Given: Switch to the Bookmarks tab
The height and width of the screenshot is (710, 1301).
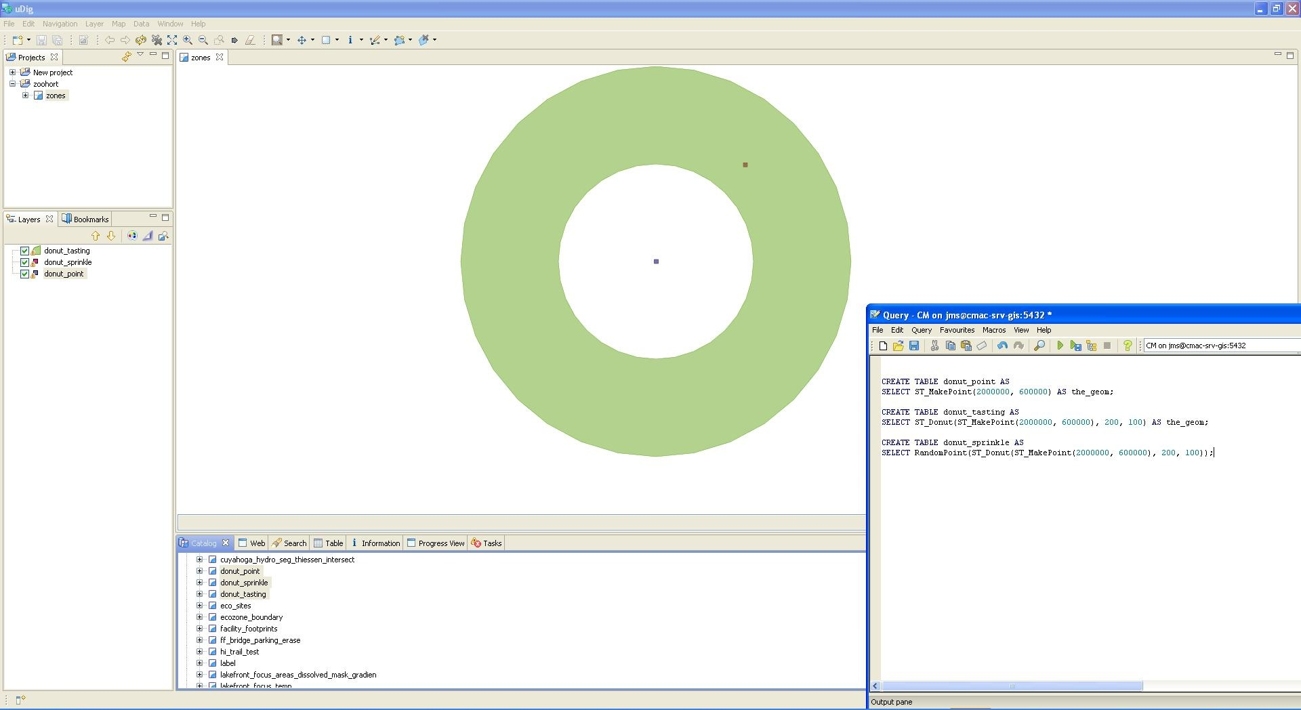Looking at the screenshot, I should (85, 220).
